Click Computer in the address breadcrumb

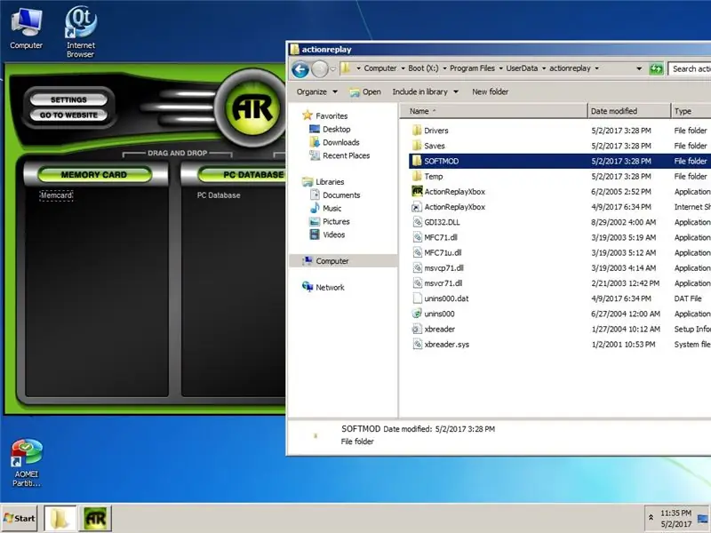click(380, 68)
